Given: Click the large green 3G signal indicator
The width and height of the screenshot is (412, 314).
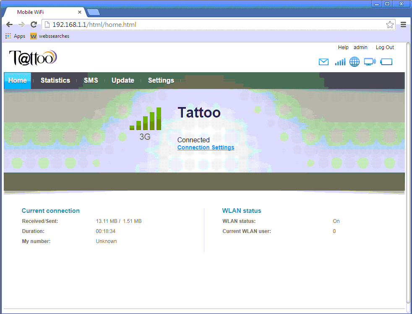Looking at the screenshot, I should click(145, 119).
